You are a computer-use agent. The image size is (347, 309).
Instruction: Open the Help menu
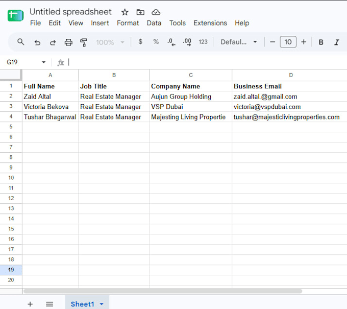242,23
